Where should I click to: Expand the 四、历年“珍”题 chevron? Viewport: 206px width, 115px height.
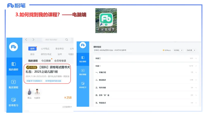[196, 95]
